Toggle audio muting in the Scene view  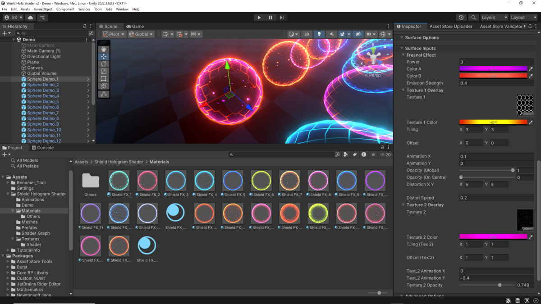pyautogui.click(x=331, y=34)
